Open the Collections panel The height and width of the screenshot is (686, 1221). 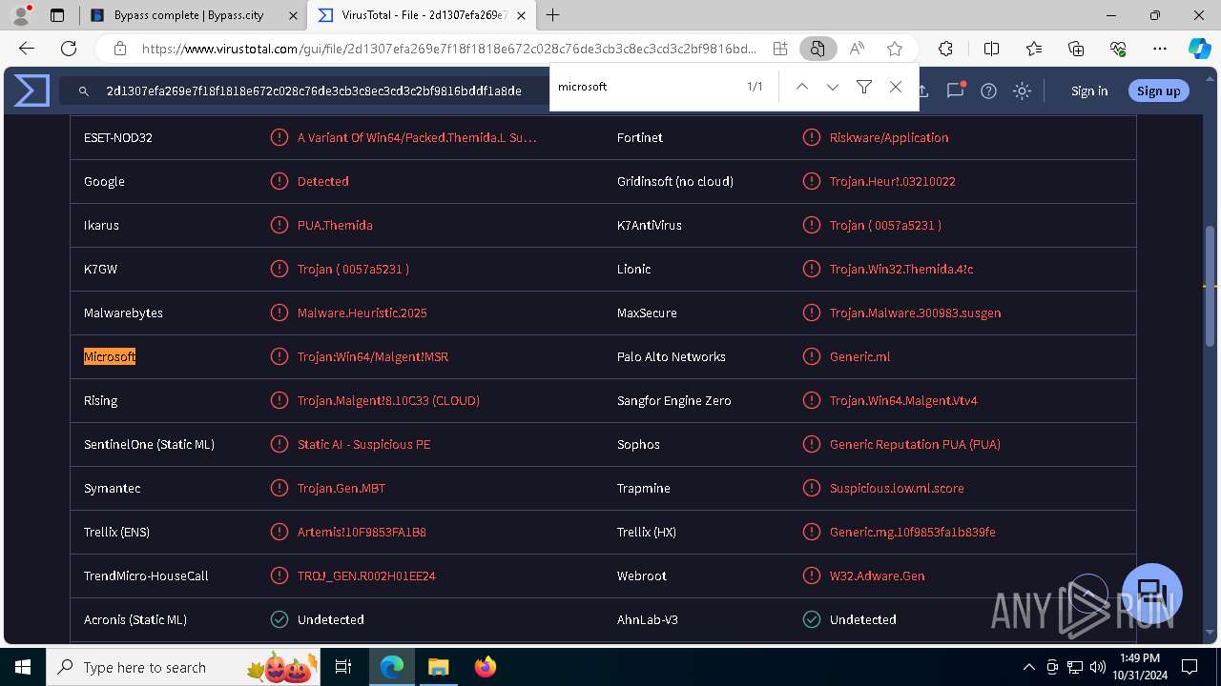pos(1076,49)
